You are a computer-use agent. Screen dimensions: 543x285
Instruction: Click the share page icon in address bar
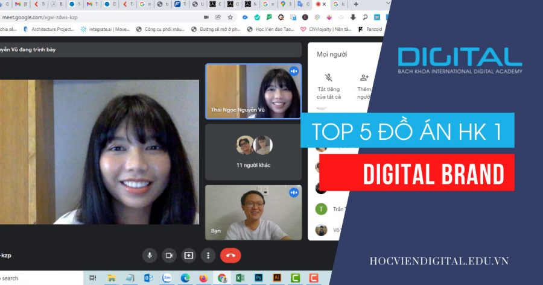[x=218, y=17]
